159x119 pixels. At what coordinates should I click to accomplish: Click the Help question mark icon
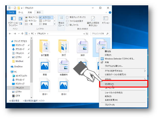point(110,12)
